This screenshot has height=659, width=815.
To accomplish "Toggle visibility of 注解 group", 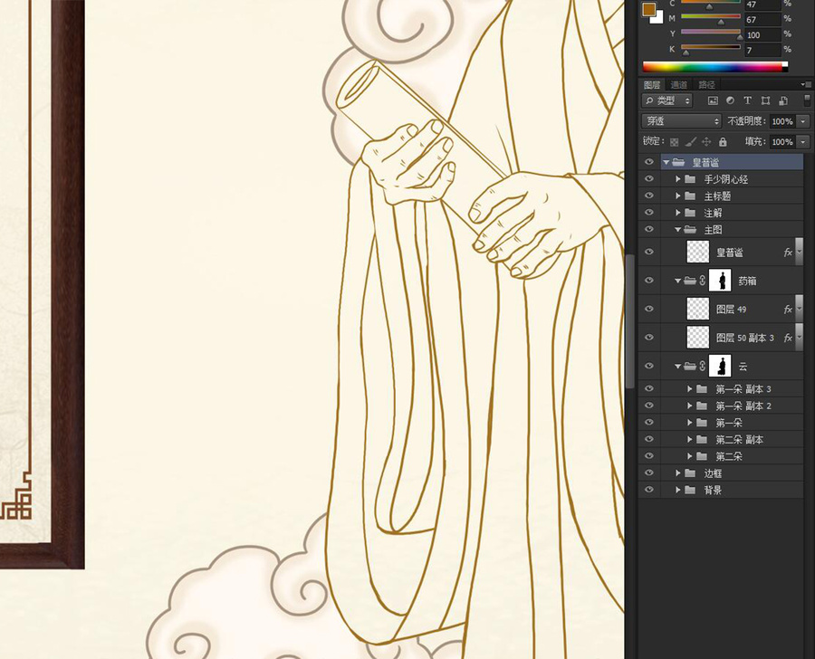I will click(648, 212).
